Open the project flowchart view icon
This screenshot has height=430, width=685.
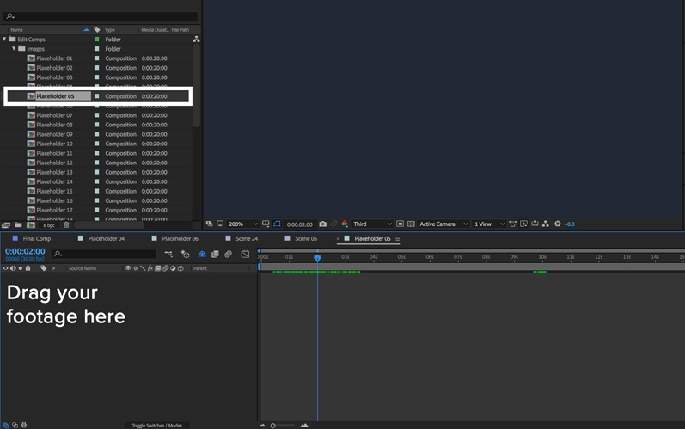(x=196, y=40)
